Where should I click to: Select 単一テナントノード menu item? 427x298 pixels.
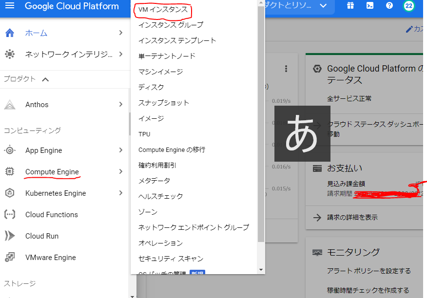pyautogui.click(x=167, y=56)
